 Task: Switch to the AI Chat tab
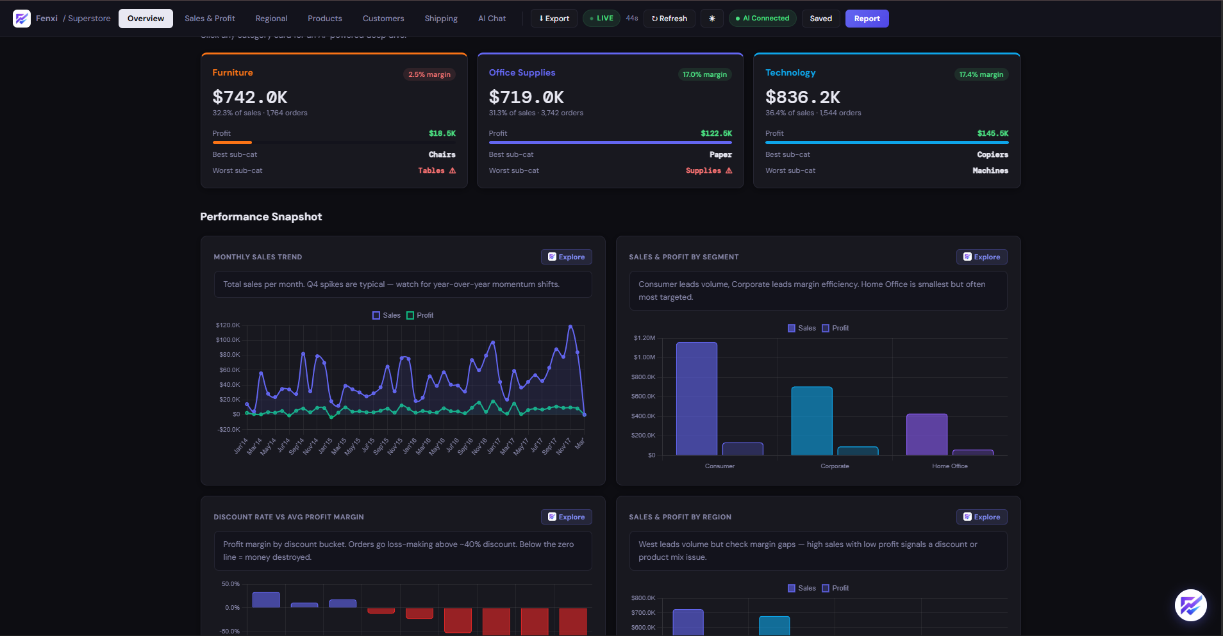492,19
